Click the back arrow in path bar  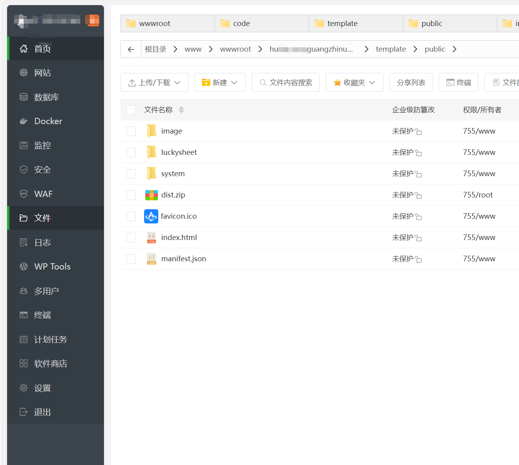[x=131, y=49]
